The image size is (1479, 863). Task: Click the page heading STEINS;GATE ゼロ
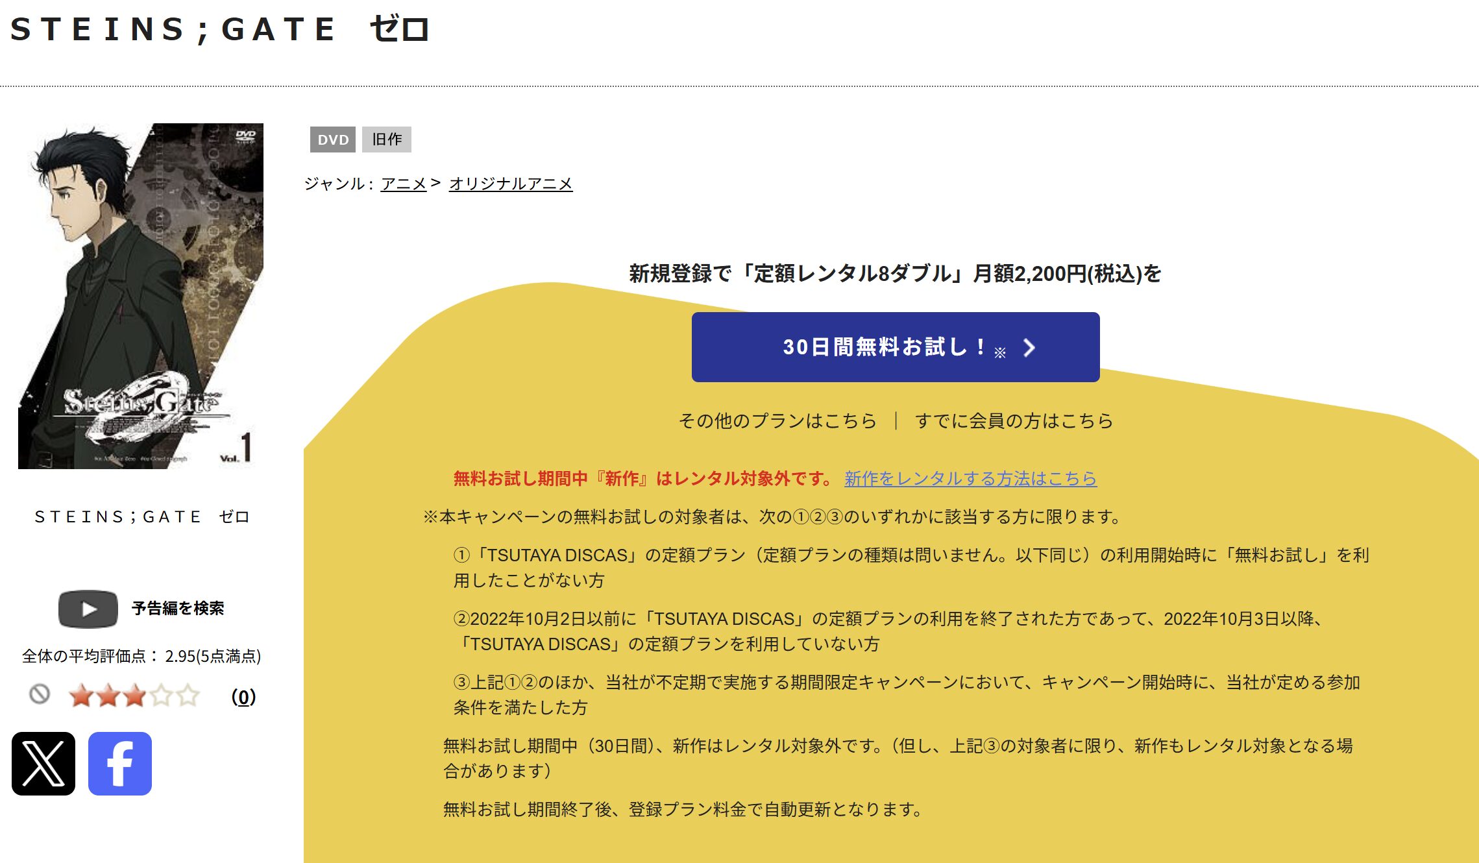point(221,29)
